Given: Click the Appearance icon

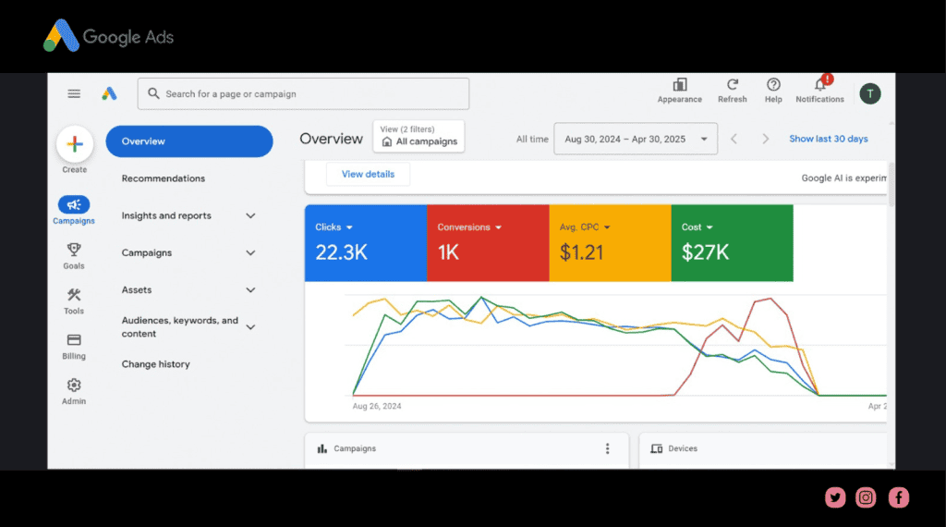Looking at the screenshot, I should (x=679, y=85).
